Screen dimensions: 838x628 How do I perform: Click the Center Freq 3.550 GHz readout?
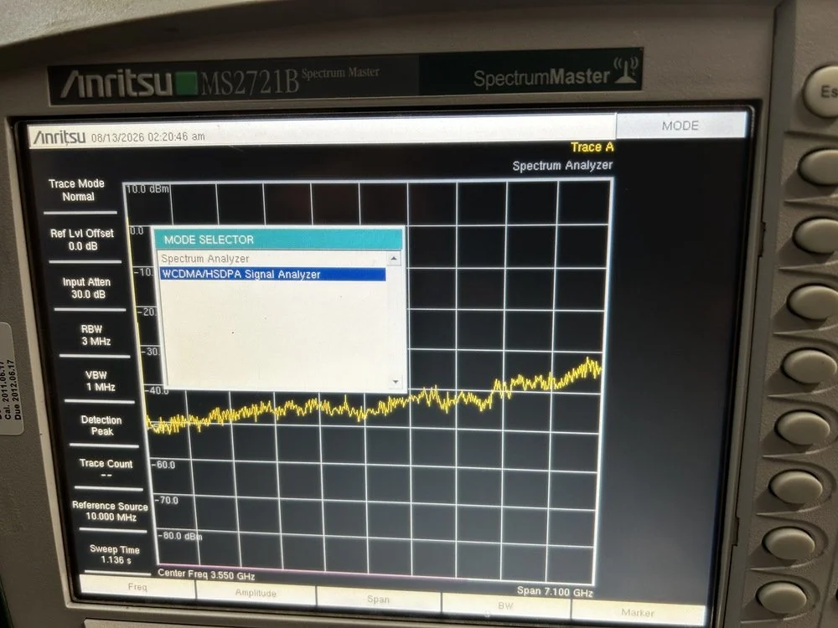(206, 574)
